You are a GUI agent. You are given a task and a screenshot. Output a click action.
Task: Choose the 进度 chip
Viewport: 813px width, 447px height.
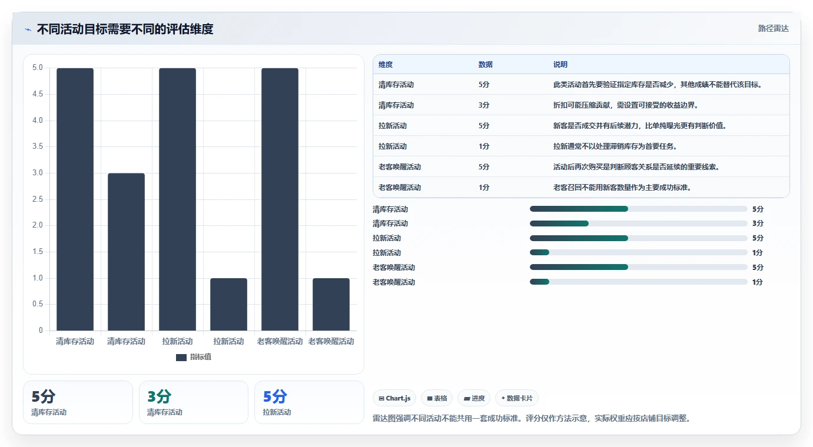474,398
